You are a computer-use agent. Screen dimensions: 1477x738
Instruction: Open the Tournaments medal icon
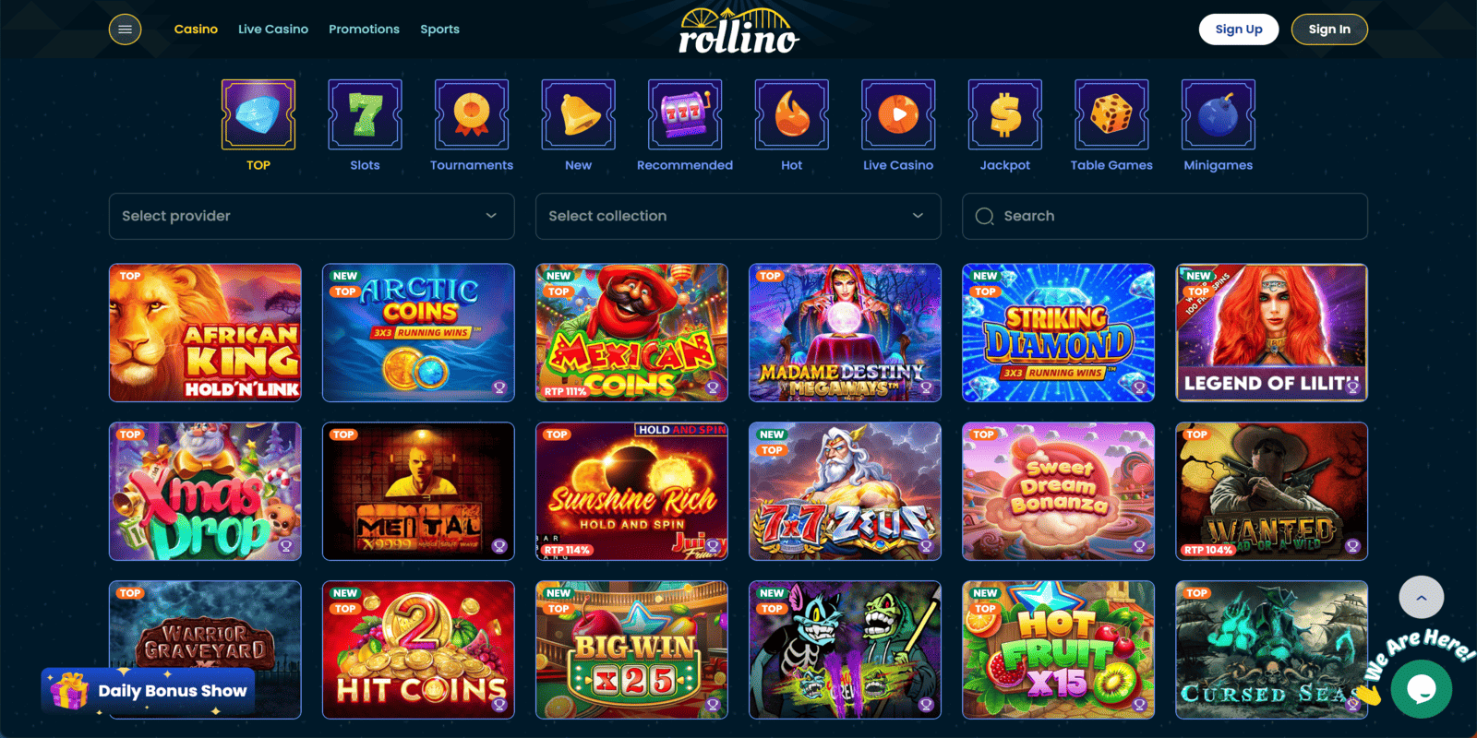click(472, 114)
